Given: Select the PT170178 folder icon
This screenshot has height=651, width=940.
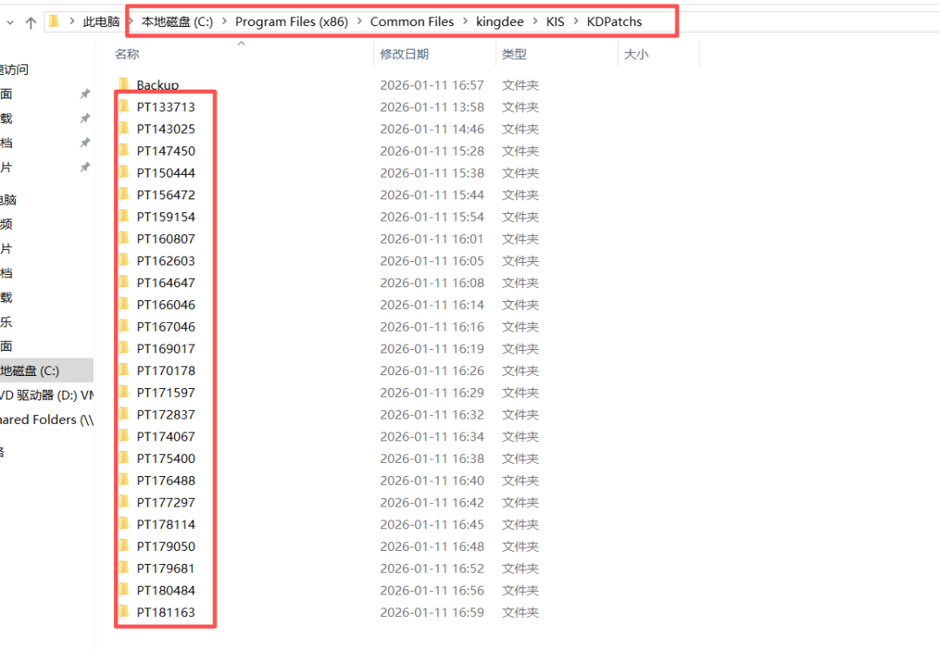Looking at the screenshot, I should point(124,371).
